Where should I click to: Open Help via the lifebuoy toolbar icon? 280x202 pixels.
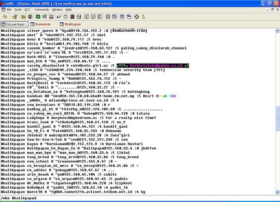[137, 17]
